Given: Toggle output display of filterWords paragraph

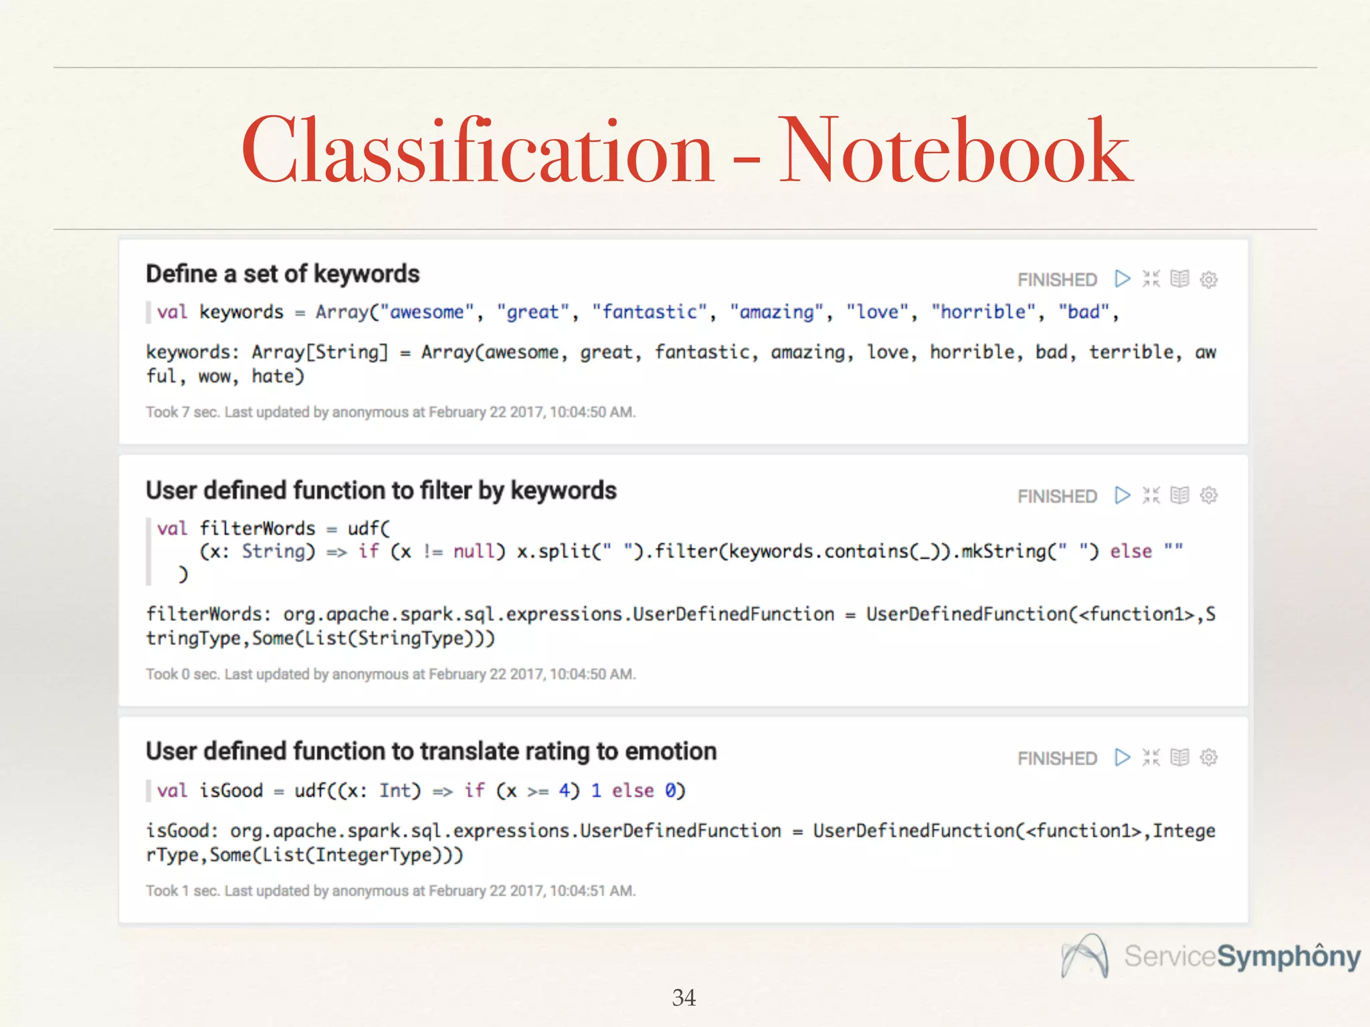Looking at the screenshot, I should click(1180, 495).
